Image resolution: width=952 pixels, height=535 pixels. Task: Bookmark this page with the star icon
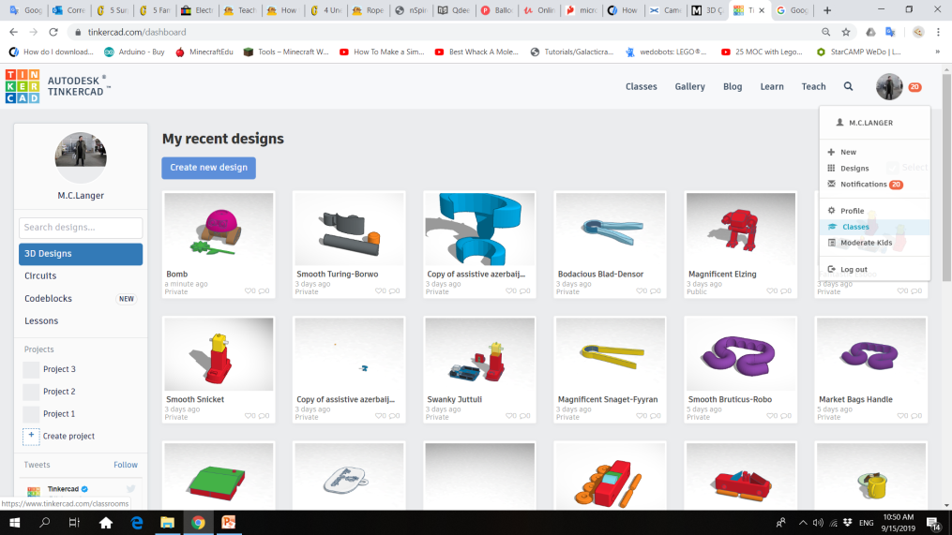[x=846, y=32]
